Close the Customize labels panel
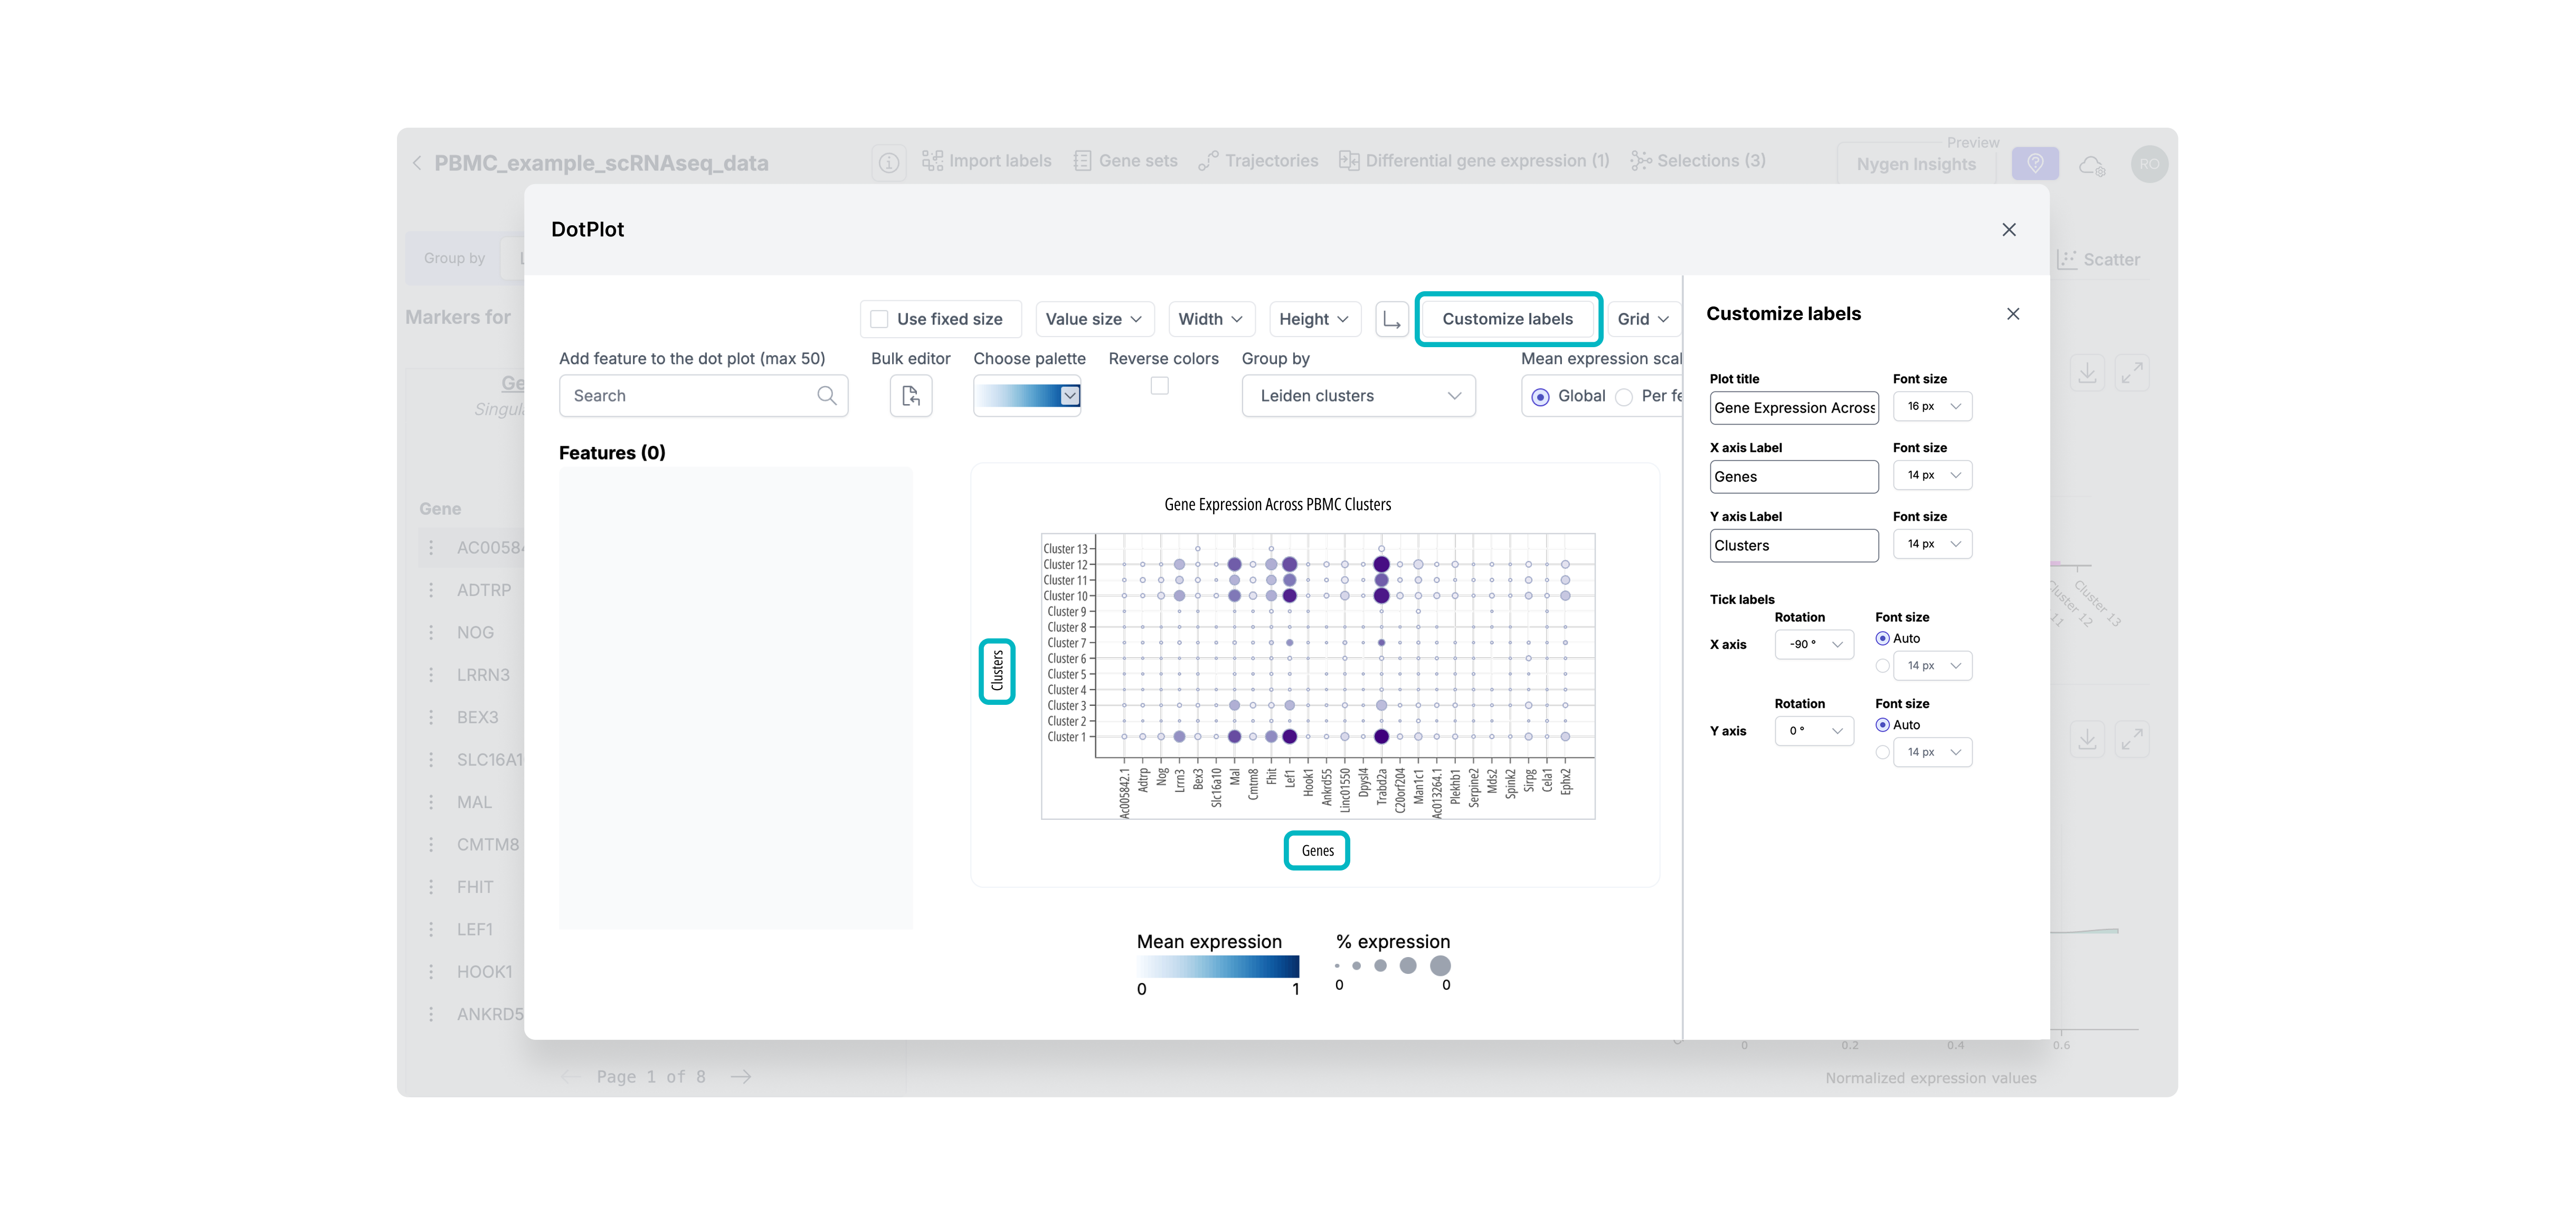This screenshot has height=1224, width=2576. tap(2012, 314)
